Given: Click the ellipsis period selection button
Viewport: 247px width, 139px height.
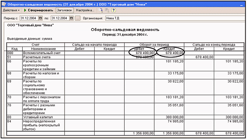Looking at the screenshot, I should pyautogui.click(x=78, y=18).
